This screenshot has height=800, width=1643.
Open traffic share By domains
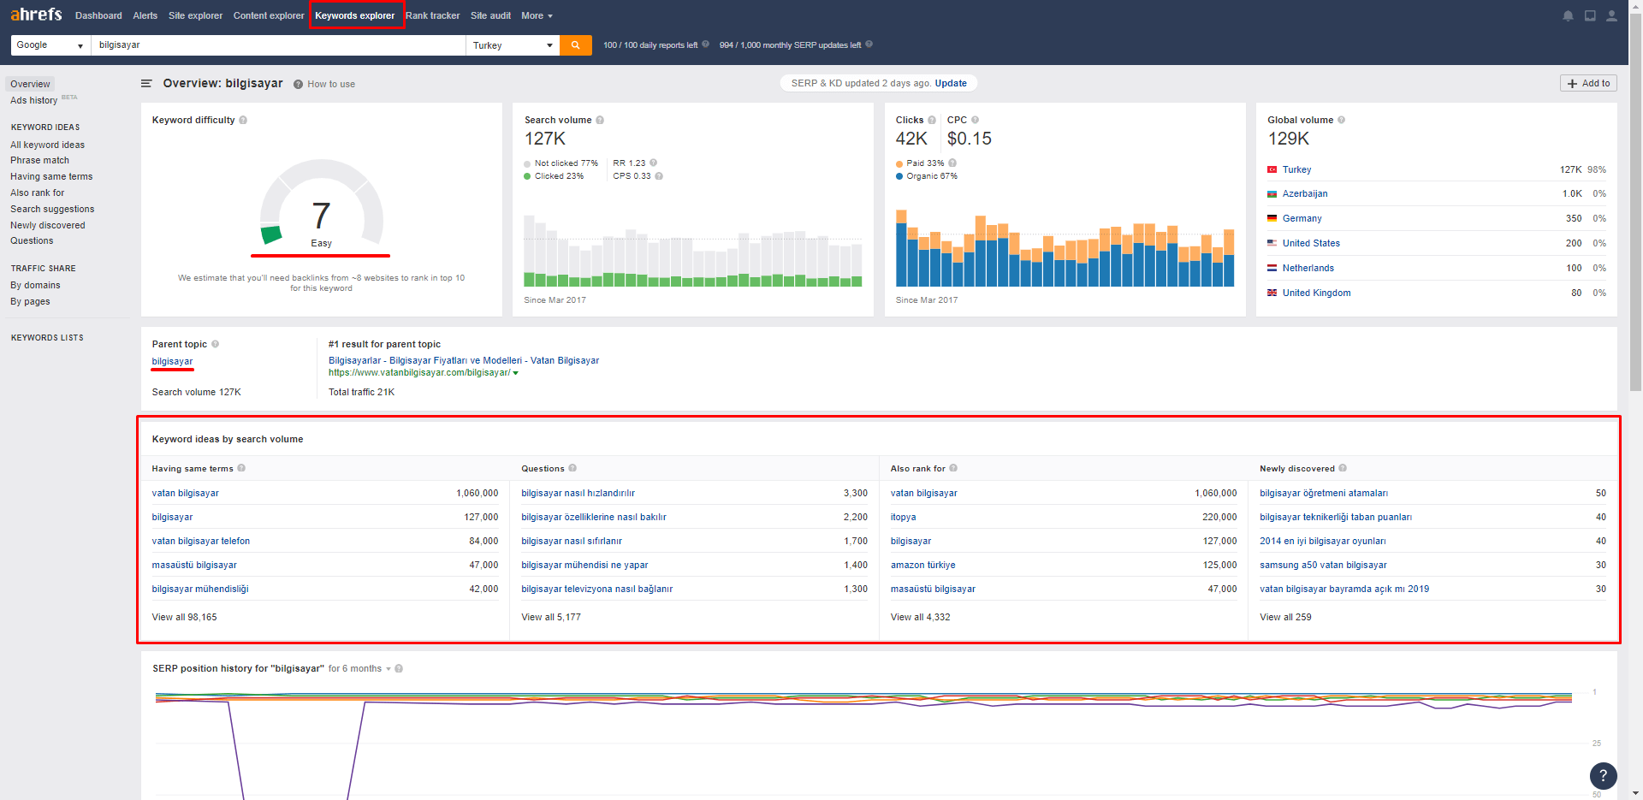[x=35, y=285]
